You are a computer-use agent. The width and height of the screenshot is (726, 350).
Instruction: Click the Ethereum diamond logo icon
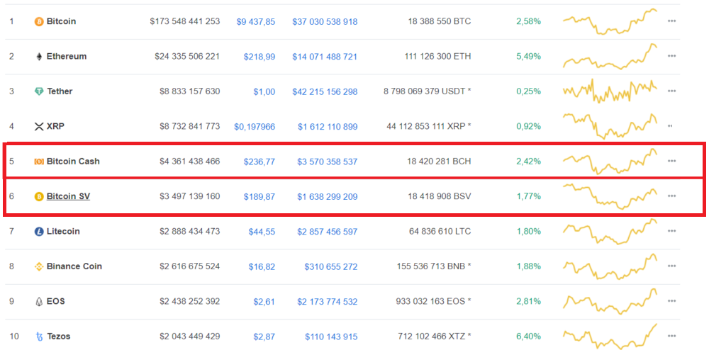pyautogui.click(x=39, y=57)
